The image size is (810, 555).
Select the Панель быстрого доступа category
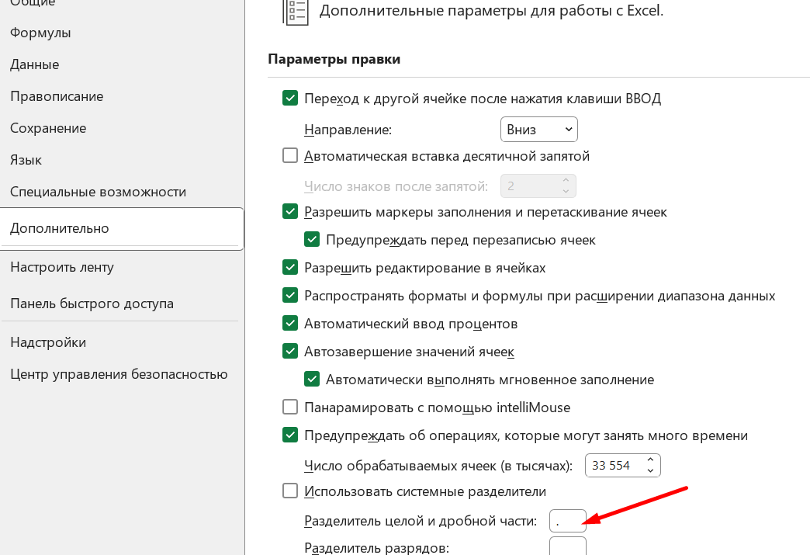point(92,304)
